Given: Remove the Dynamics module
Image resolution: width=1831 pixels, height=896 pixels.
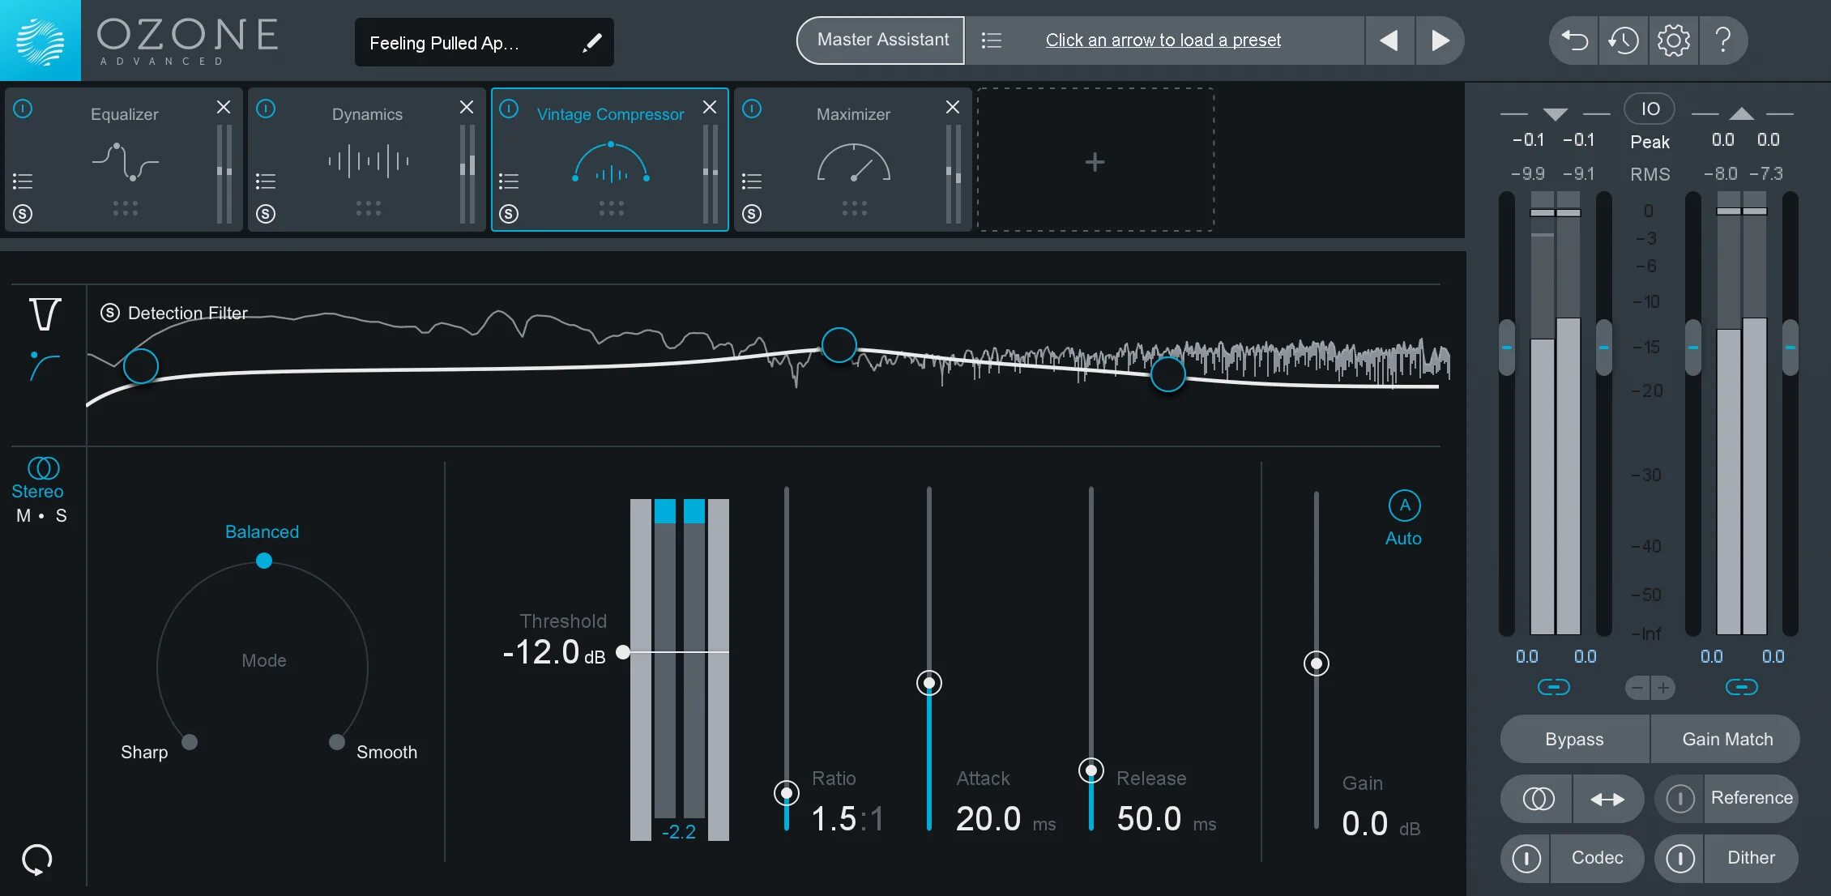Looking at the screenshot, I should click(x=467, y=107).
